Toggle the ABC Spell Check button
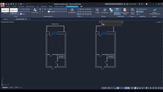The height and width of the screenshot is (92, 163). [117, 11]
